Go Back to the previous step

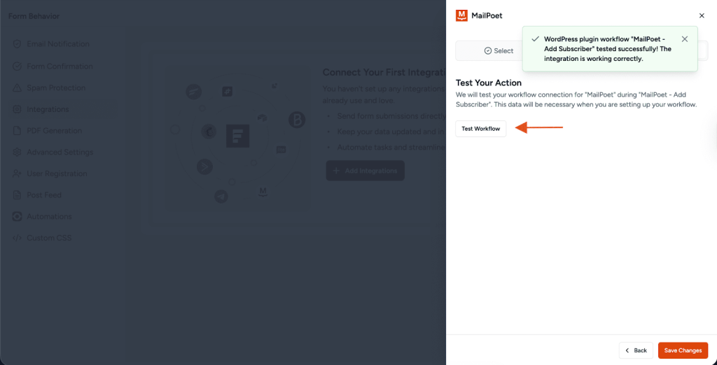[x=636, y=350]
